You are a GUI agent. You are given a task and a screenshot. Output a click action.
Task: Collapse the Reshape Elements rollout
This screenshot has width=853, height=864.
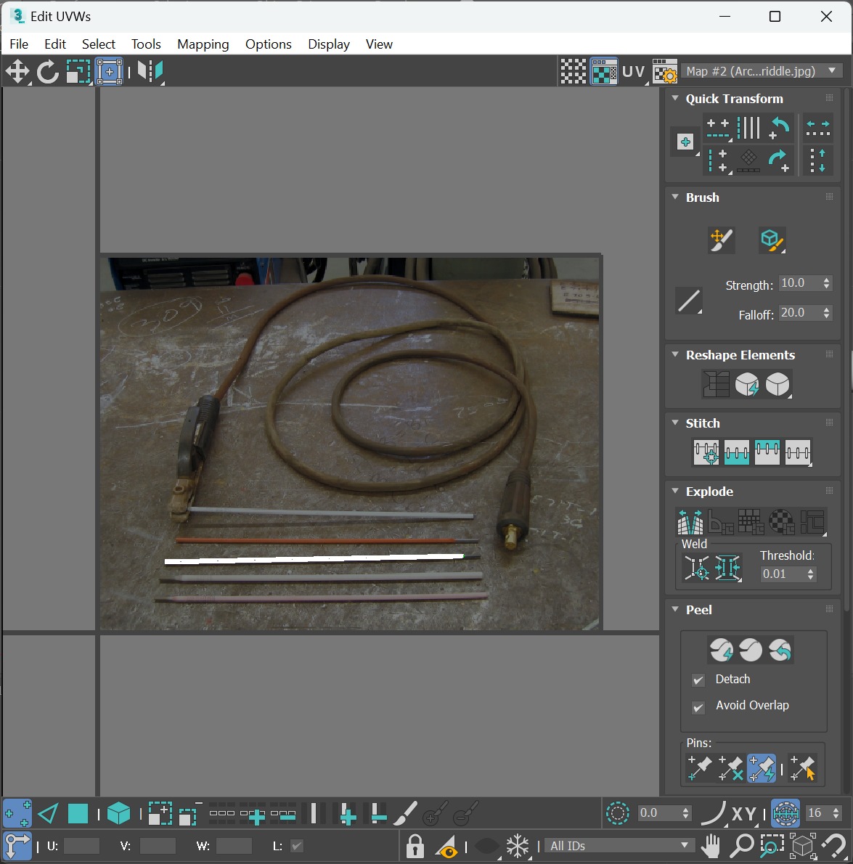pos(675,354)
